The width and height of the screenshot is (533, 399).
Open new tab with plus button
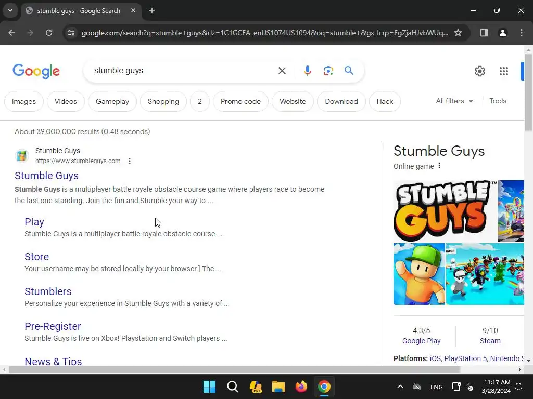pyautogui.click(x=152, y=10)
